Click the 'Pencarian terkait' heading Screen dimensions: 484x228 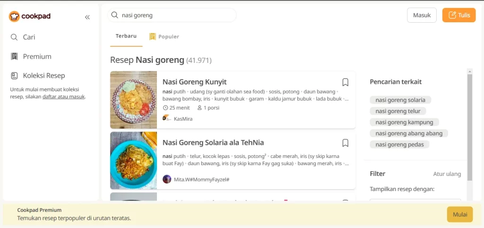[396, 82]
